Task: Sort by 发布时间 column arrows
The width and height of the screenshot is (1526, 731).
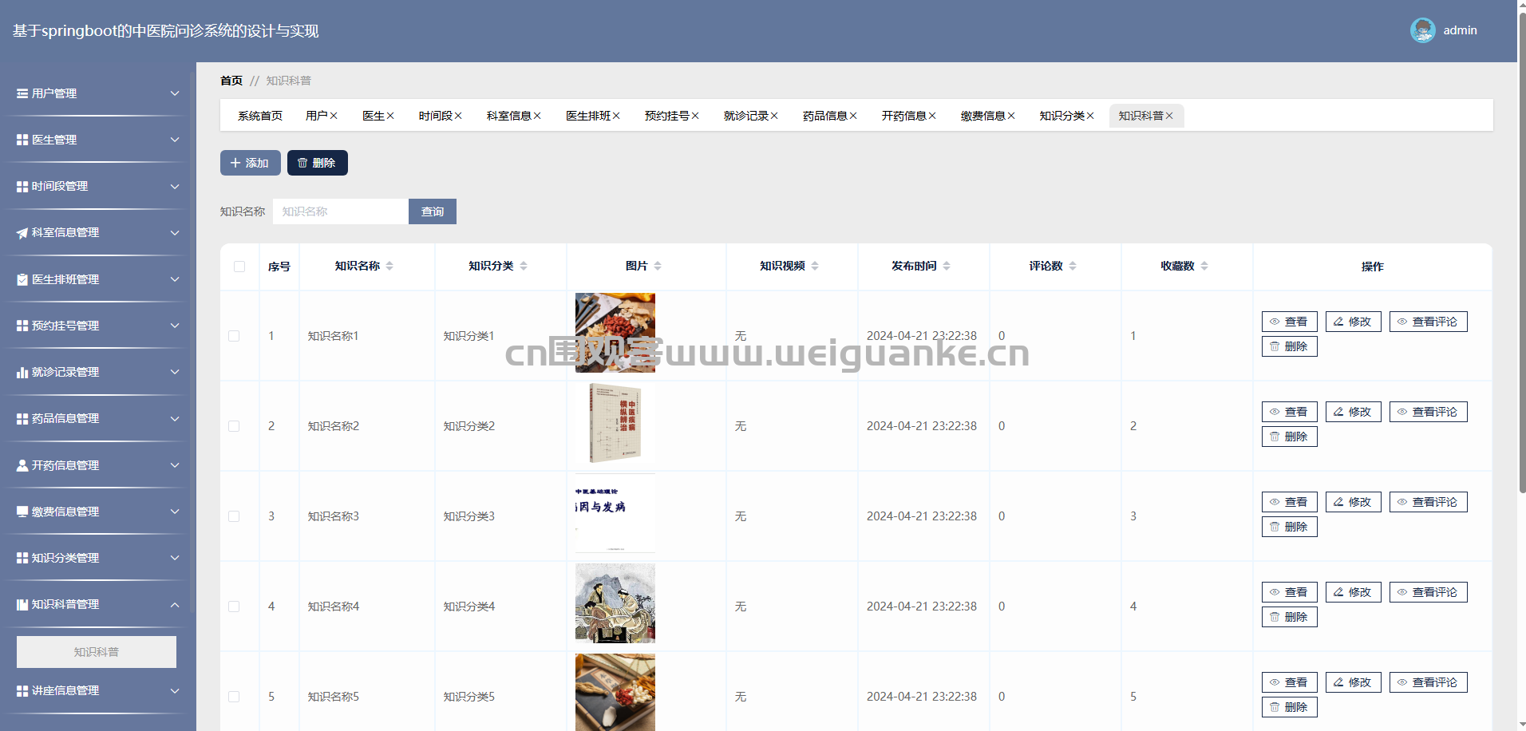Action: point(947,266)
